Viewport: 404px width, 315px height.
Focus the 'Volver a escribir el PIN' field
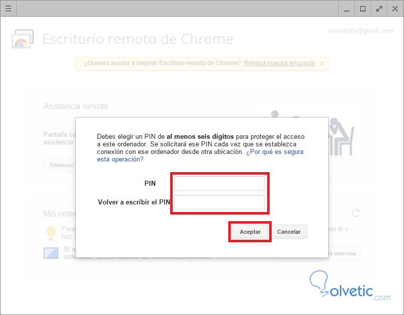click(219, 202)
